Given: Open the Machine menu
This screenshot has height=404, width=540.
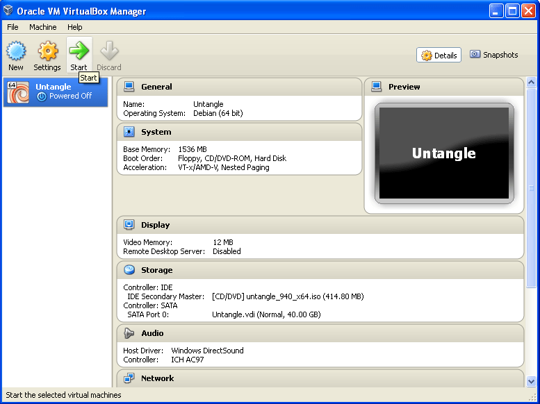Looking at the screenshot, I should [42, 27].
